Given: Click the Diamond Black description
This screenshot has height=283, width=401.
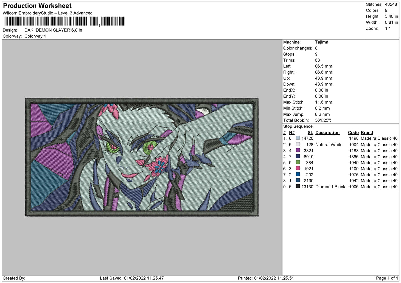Looking at the screenshot, I should (x=330, y=187).
